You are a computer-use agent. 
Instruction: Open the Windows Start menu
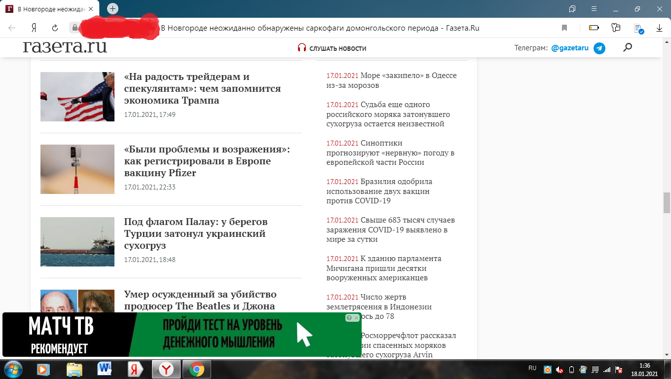(x=13, y=369)
